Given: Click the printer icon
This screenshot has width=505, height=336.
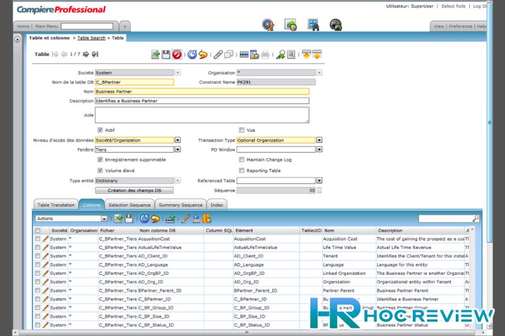Looking at the screenshot, I should click(265, 54).
